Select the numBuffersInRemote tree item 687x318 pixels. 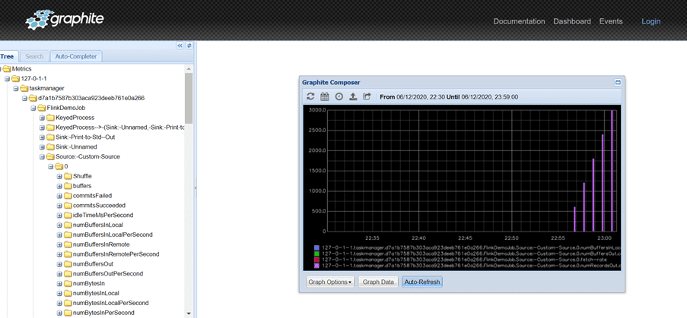pyautogui.click(x=101, y=244)
